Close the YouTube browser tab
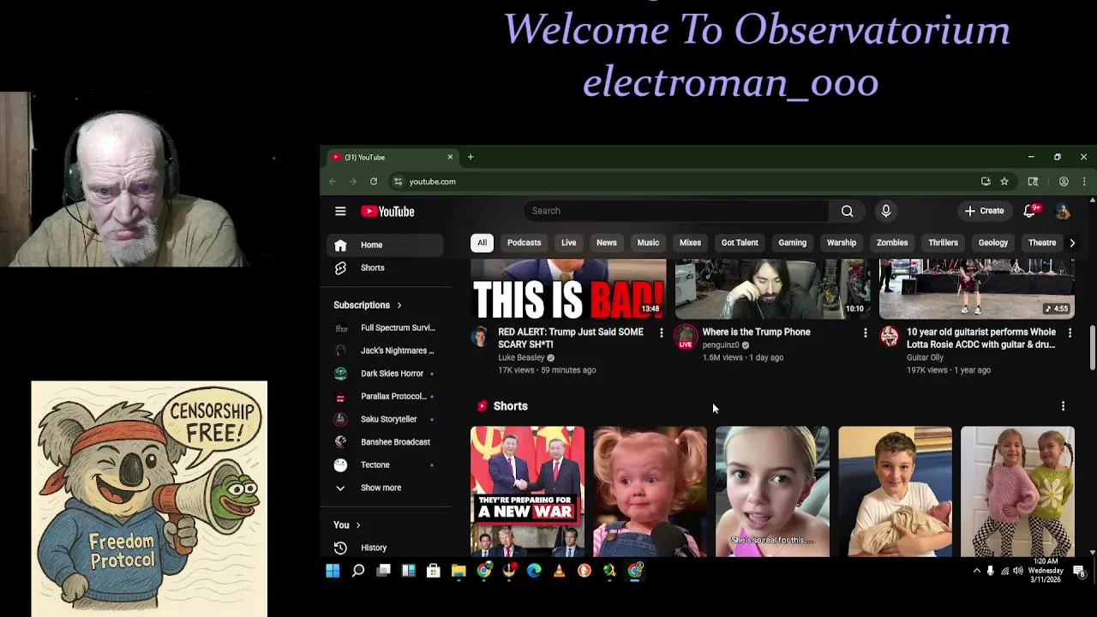 click(x=450, y=157)
